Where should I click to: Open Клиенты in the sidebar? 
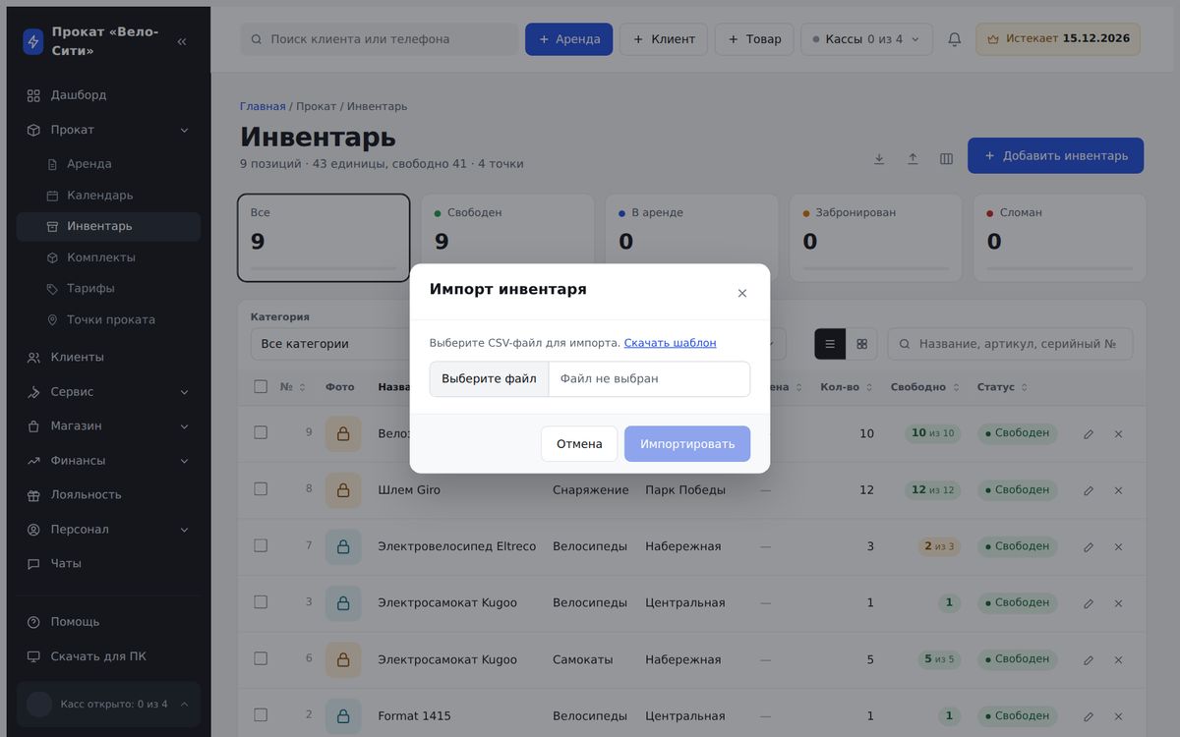pyautogui.click(x=108, y=358)
